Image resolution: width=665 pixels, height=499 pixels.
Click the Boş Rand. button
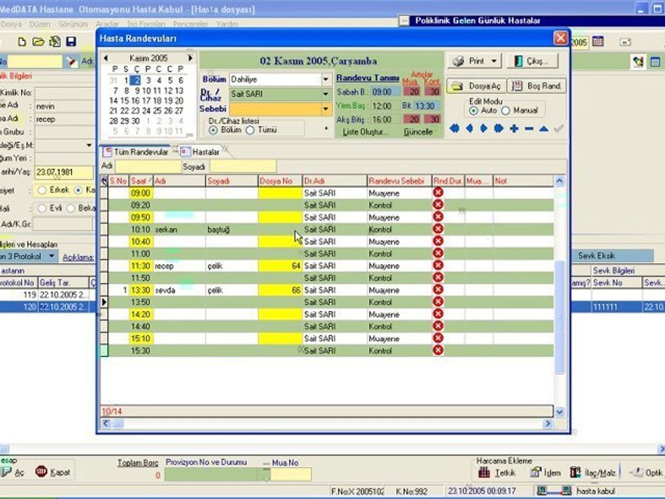pyautogui.click(x=536, y=86)
